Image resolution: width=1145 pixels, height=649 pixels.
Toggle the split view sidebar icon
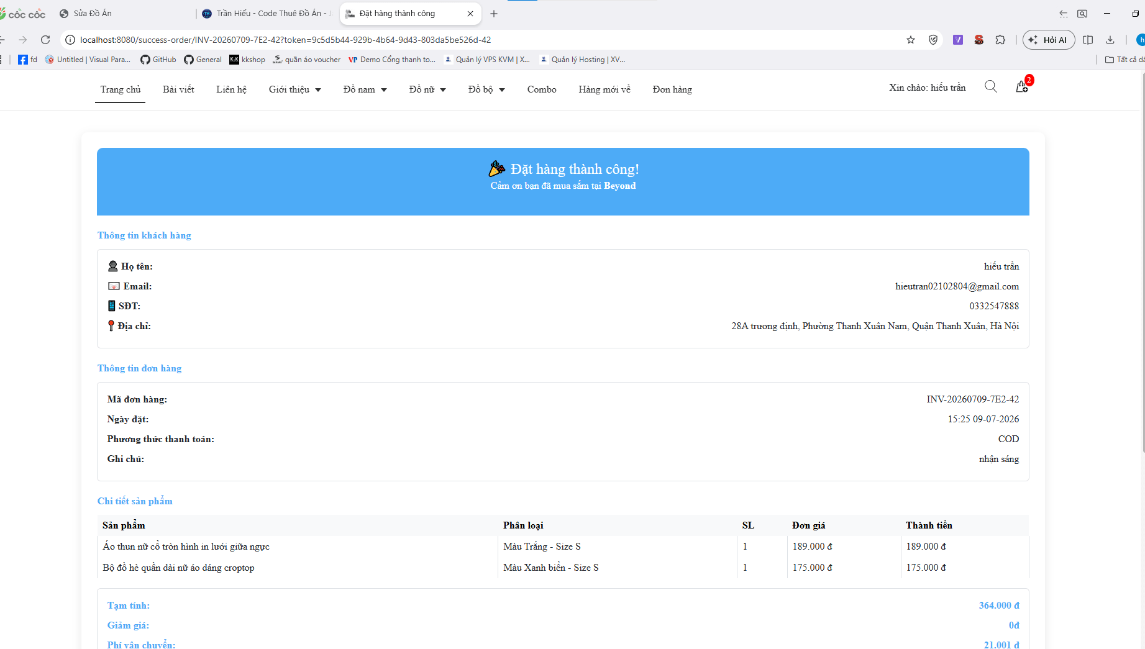click(x=1088, y=40)
